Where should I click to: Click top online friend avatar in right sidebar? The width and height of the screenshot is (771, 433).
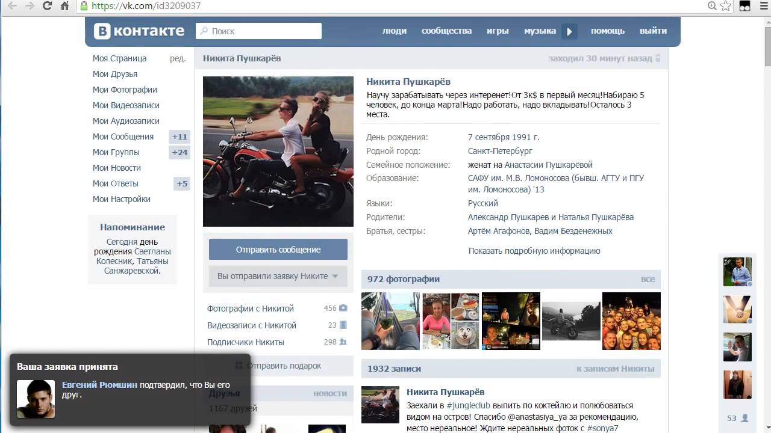(x=737, y=272)
